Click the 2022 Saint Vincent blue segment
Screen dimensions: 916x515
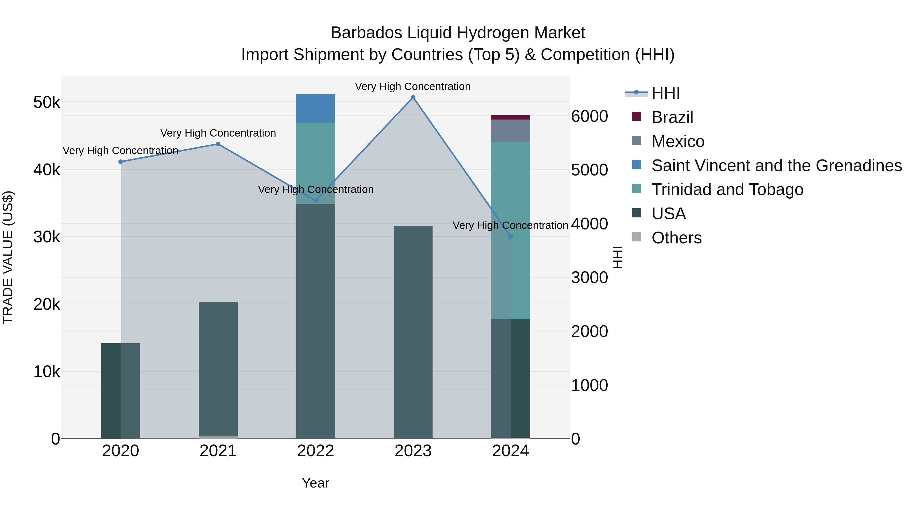pyautogui.click(x=316, y=108)
